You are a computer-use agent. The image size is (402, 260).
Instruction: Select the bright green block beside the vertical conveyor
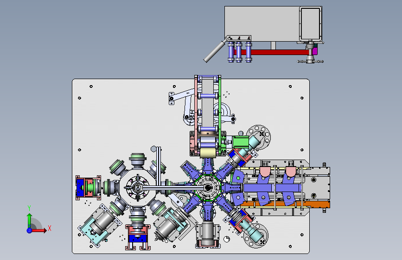[241, 142]
